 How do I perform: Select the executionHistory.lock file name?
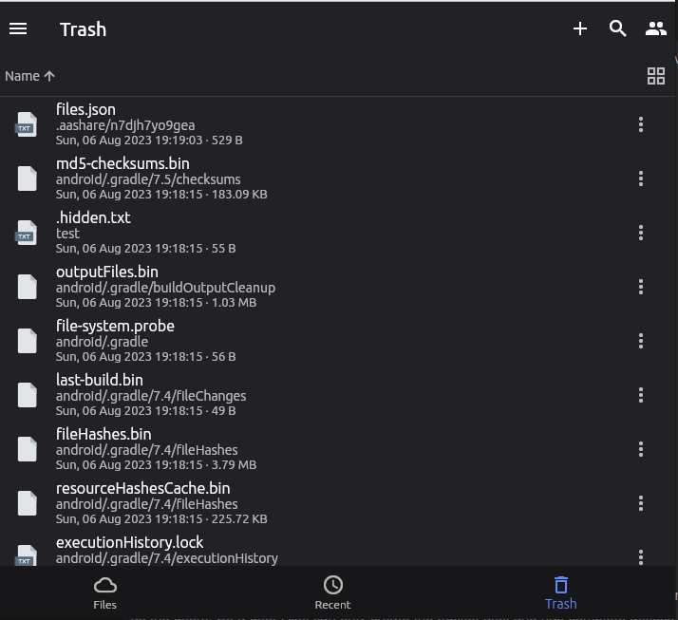coord(130,542)
